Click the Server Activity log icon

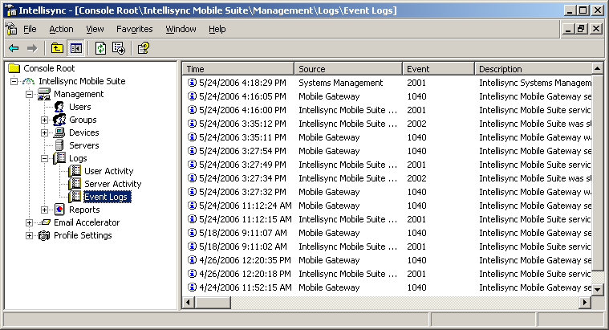75,184
